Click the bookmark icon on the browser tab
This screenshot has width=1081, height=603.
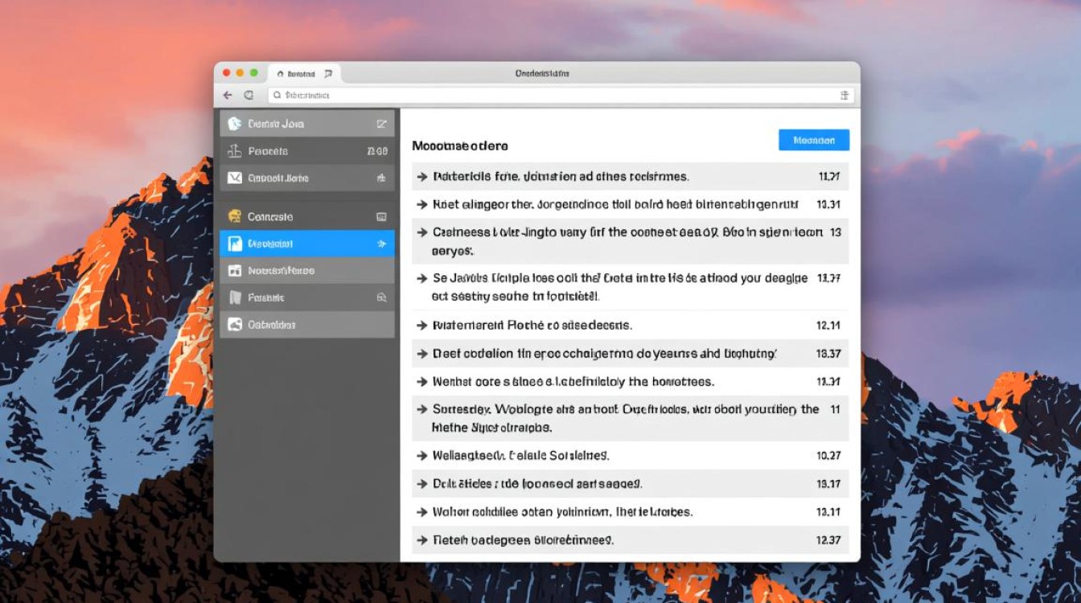pyautogui.click(x=328, y=73)
